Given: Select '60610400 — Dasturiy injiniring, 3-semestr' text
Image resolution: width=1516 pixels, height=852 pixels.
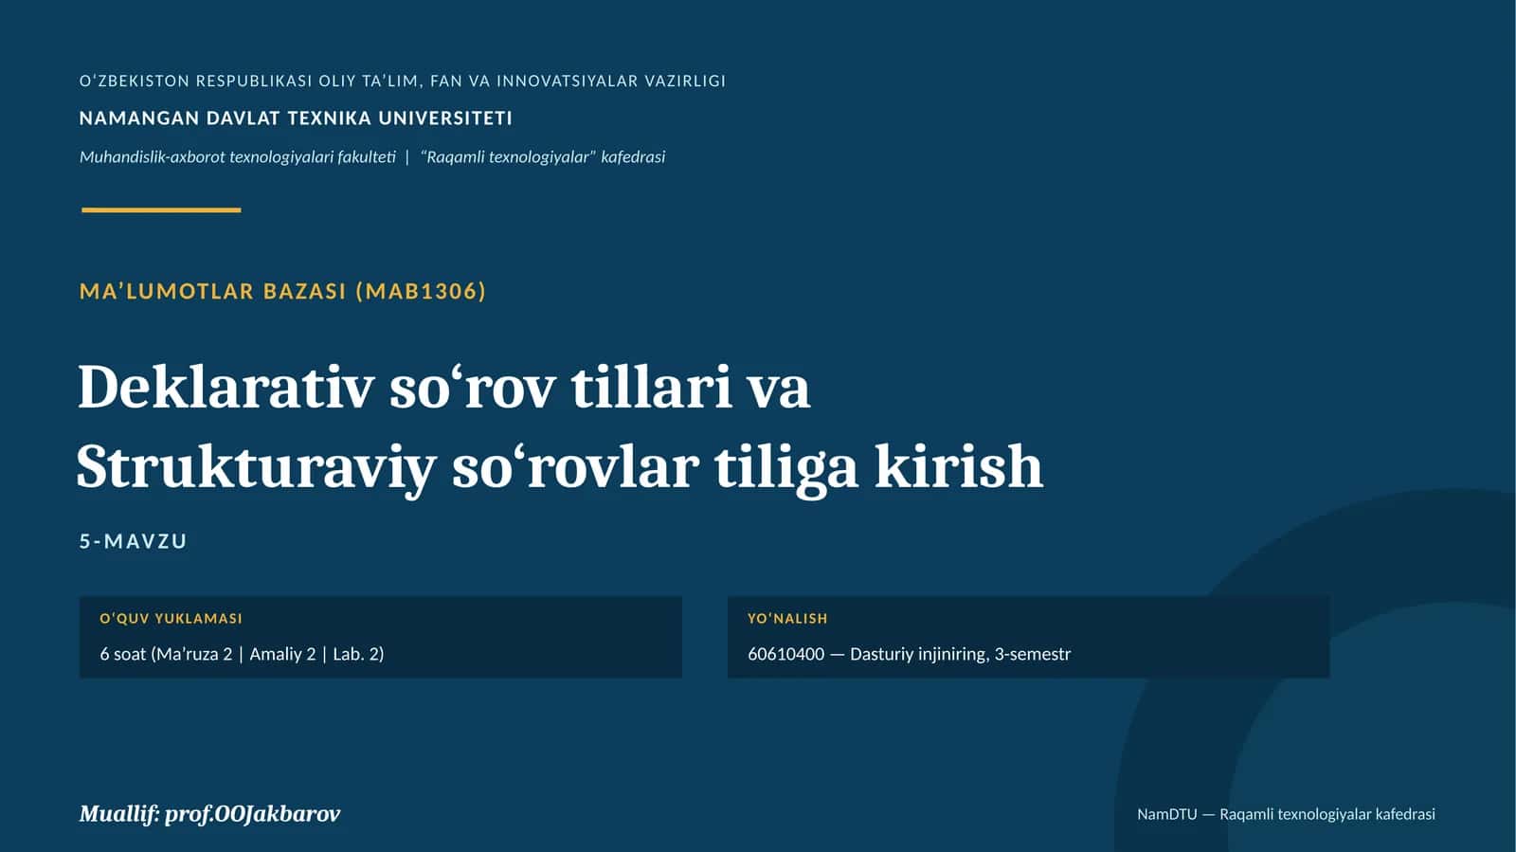Looking at the screenshot, I should point(910,654).
